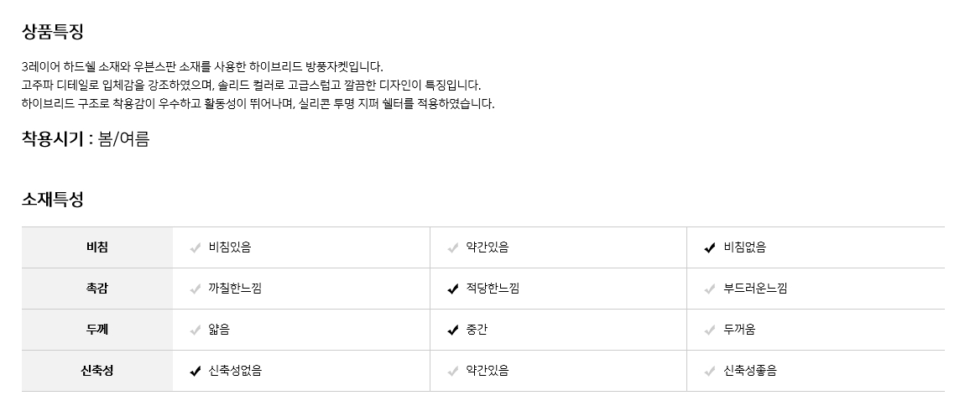Click the 비침 row header
965x406 pixels.
point(97,247)
